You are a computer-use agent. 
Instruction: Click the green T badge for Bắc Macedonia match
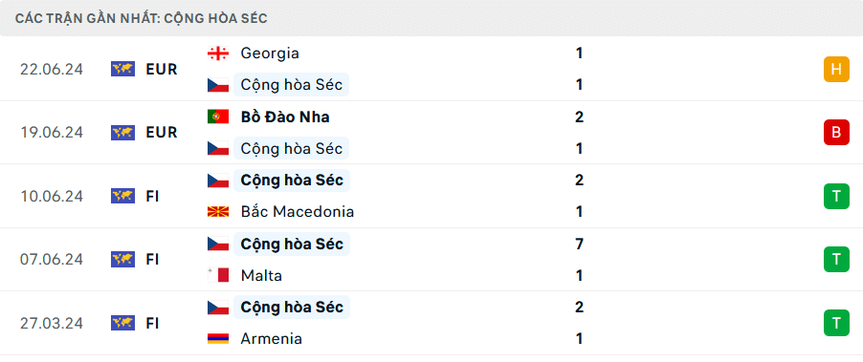coord(836,196)
